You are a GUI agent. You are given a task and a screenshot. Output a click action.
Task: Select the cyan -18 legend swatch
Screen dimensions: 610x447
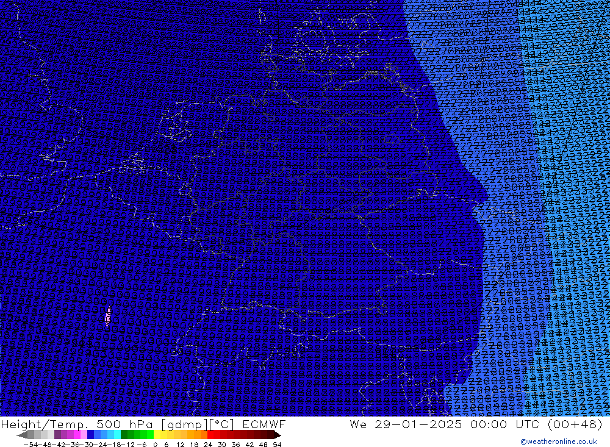coord(117,434)
